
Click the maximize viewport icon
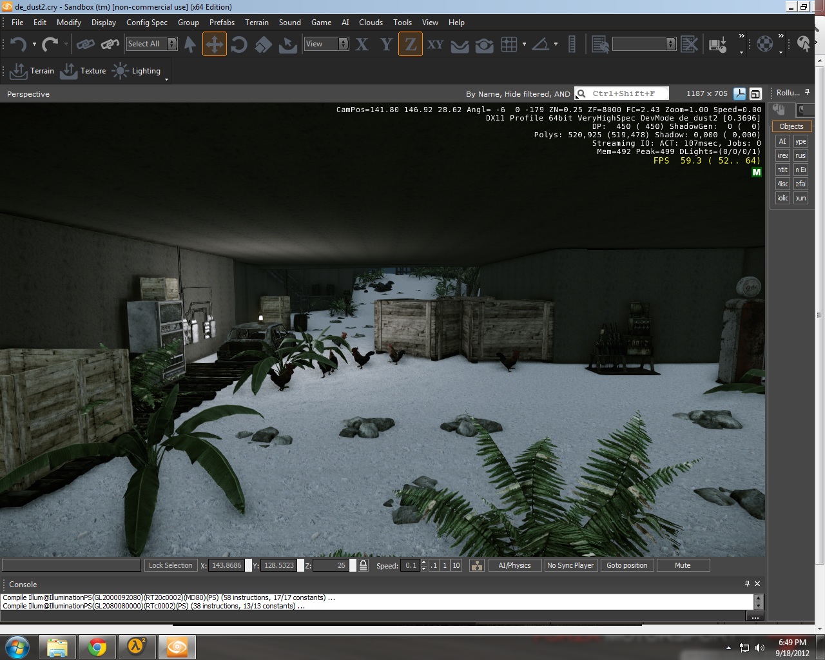coord(755,94)
